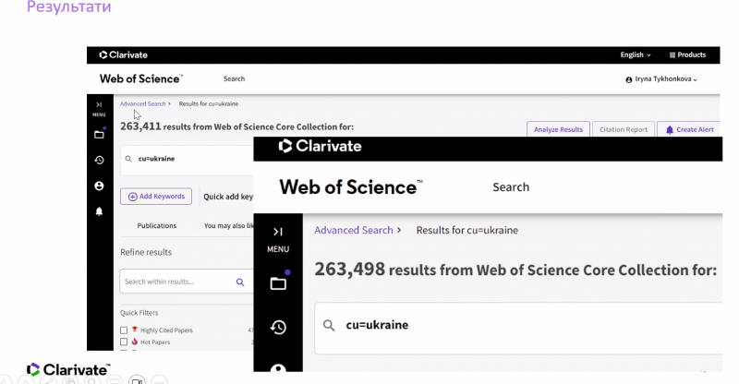Click the large Web of Science logo in overlay
The width and height of the screenshot is (739, 384).
click(351, 187)
